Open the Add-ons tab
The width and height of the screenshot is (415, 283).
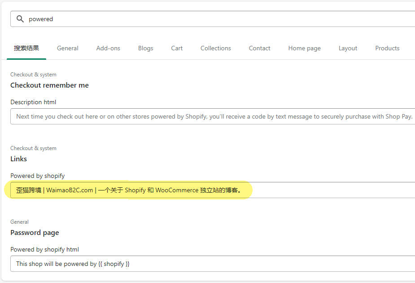coord(108,48)
